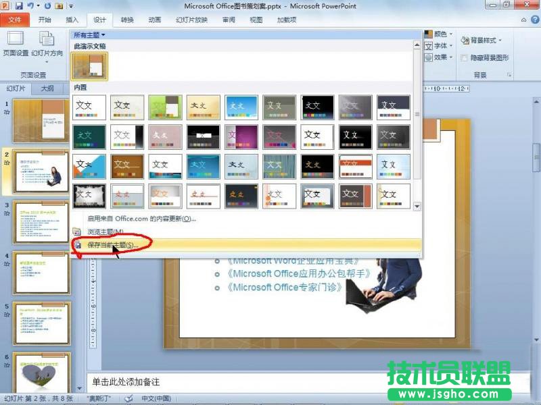Switch to the 审阅 ribbon tab
The height and width of the screenshot is (405, 541).
tap(228, 20)
